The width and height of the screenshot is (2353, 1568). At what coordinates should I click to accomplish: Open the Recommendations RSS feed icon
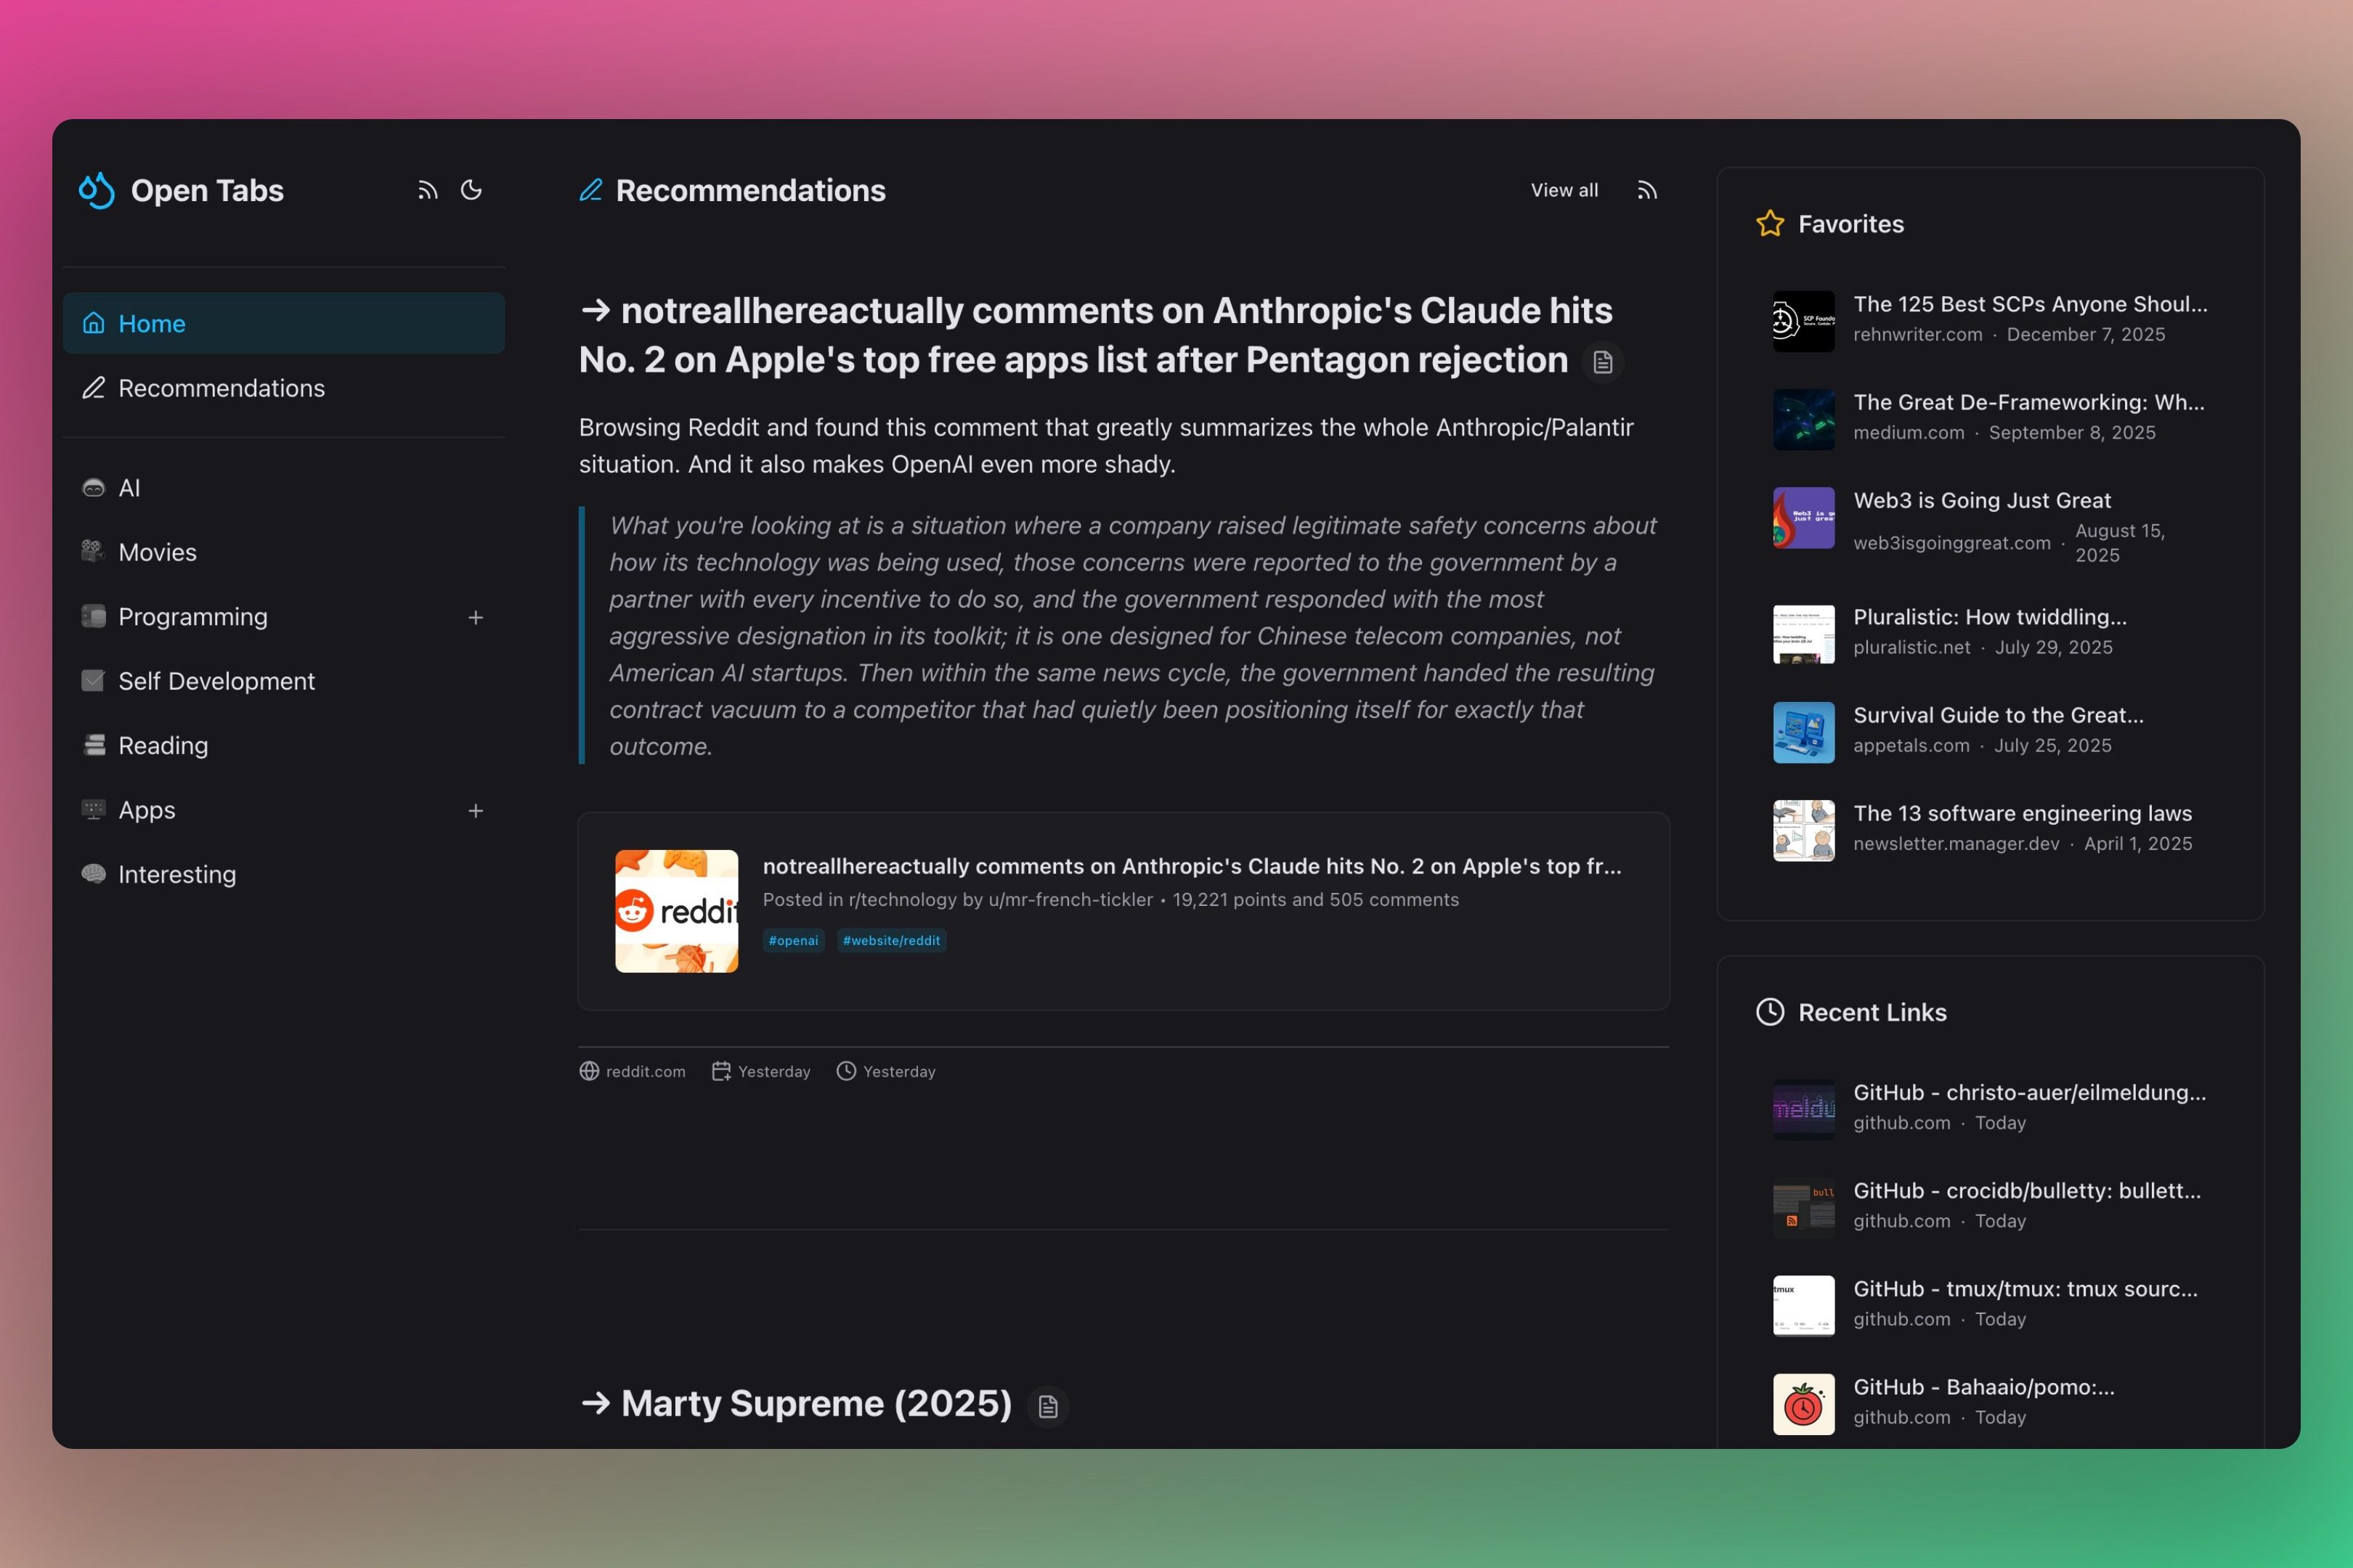pyautogui.click(x=1646, y=190)
